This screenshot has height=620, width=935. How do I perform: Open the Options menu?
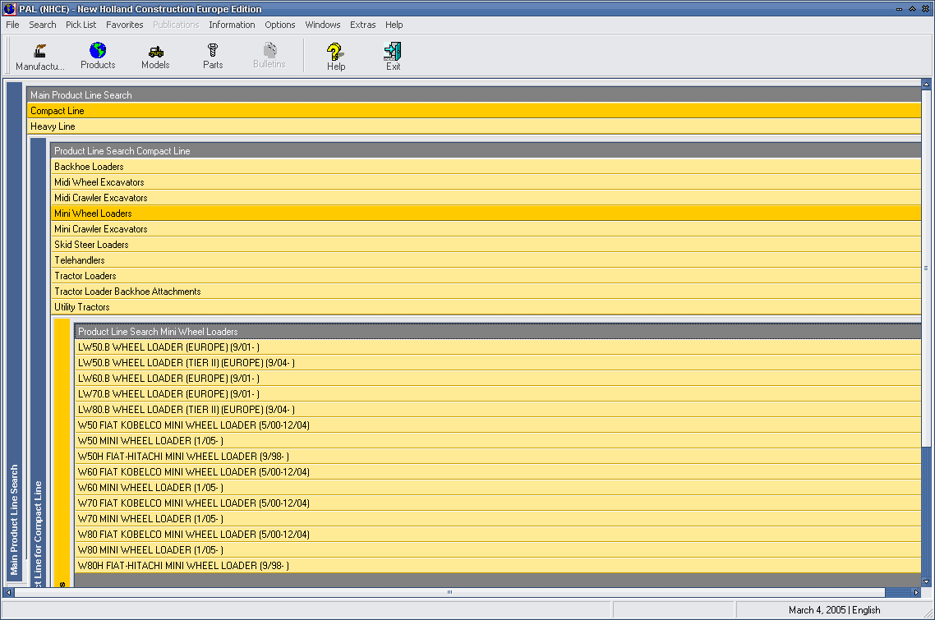click(x=280, y=25)
